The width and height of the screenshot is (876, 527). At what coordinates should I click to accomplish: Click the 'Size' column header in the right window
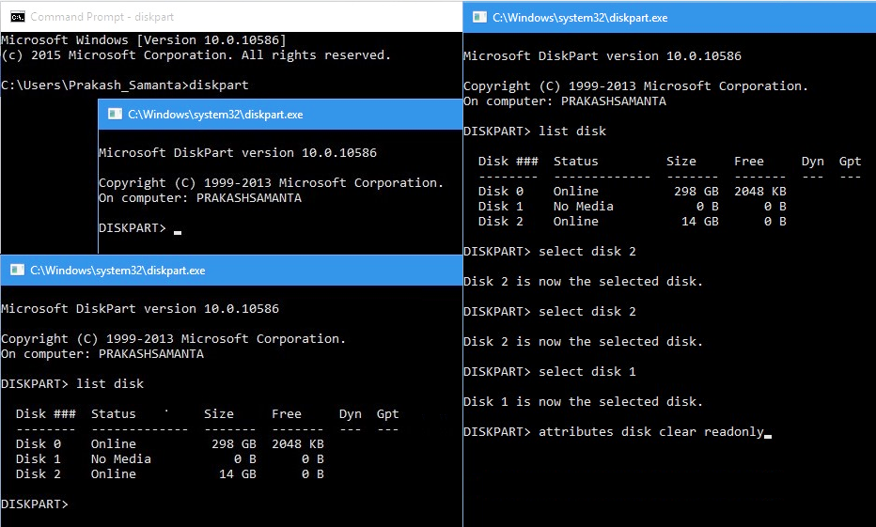pyautogui.click(x=681, y=161)
